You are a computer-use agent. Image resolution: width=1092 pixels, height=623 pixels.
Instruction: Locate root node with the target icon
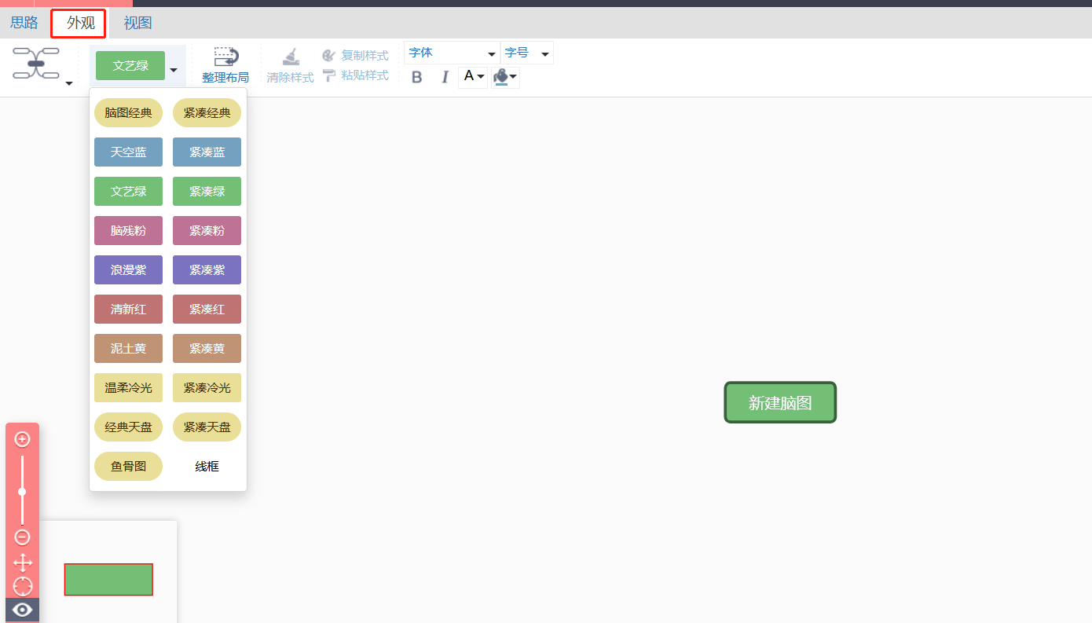click(x=23, y=586)
